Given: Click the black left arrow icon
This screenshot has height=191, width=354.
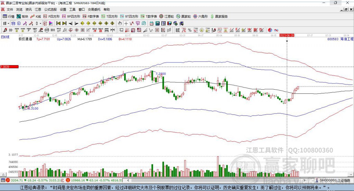Looking at the screenshot, I should 71,23.
